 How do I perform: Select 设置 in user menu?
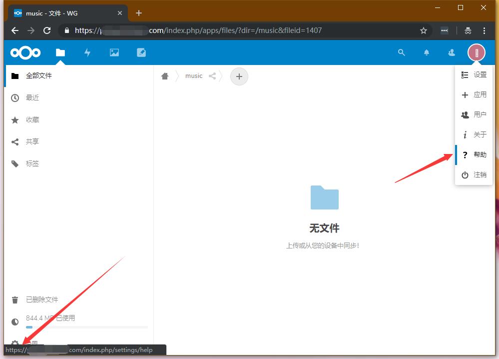tap(474, 75)
